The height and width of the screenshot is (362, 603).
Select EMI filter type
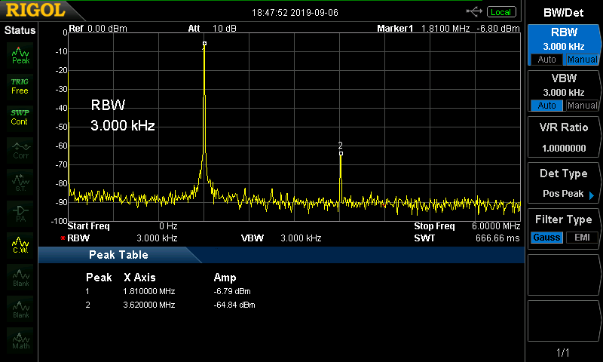(581, 238)
